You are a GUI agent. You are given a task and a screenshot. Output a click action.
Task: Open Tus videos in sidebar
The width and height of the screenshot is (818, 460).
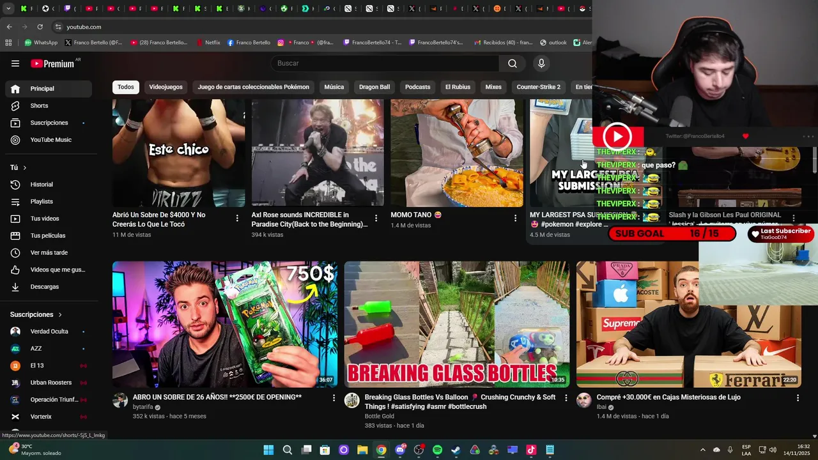click(49, 218)
